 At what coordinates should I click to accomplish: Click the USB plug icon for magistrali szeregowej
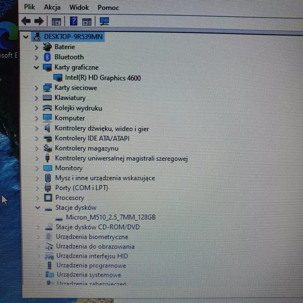(47, 158)
